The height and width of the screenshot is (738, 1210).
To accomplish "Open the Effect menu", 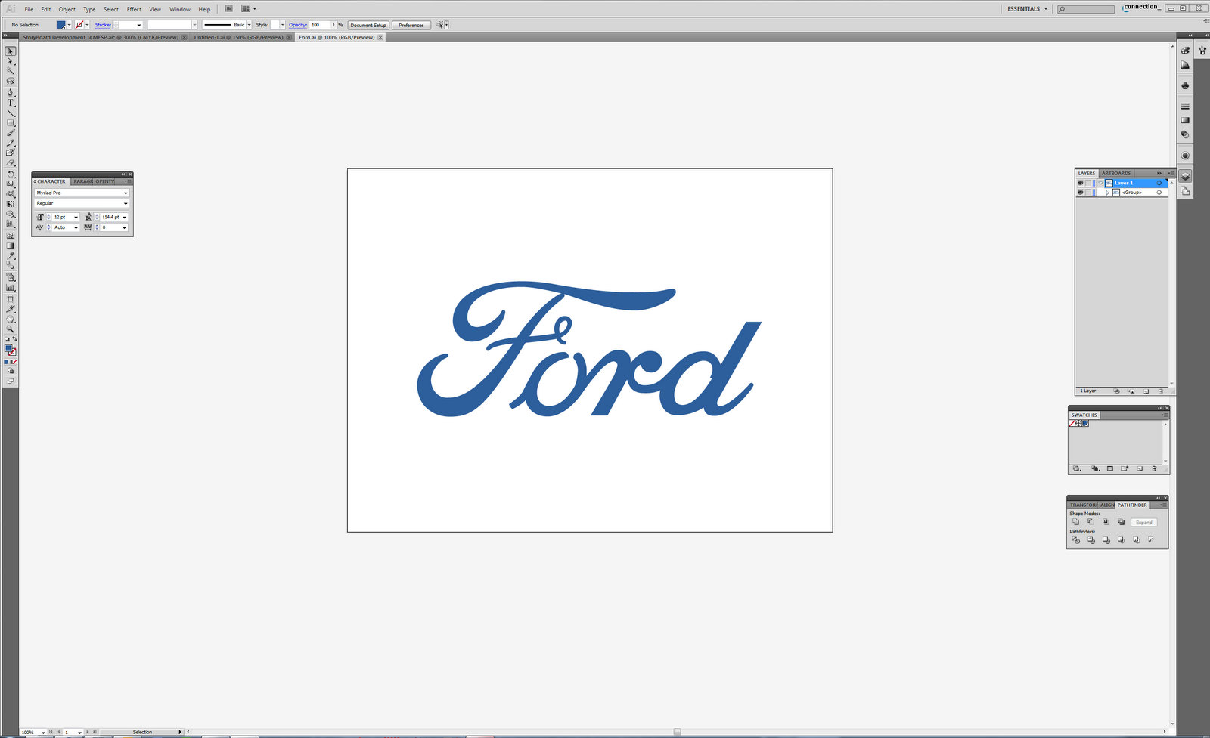I will pyautogui.click(x=134, y=9).
